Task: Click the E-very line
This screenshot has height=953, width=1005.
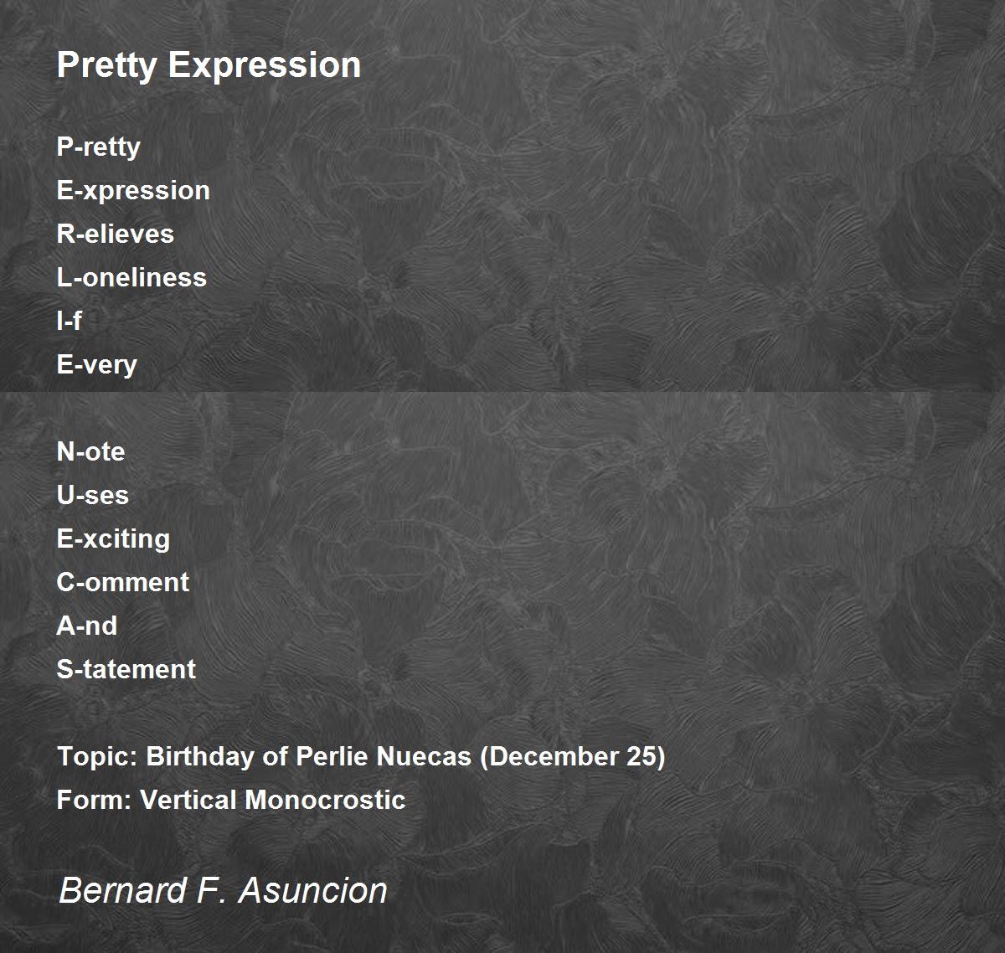Action: 96,365
